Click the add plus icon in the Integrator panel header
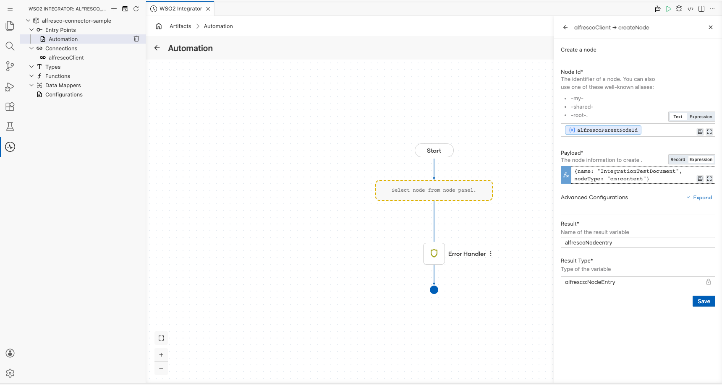Screen dimensions: 722x385 click(x=114, y=8)
